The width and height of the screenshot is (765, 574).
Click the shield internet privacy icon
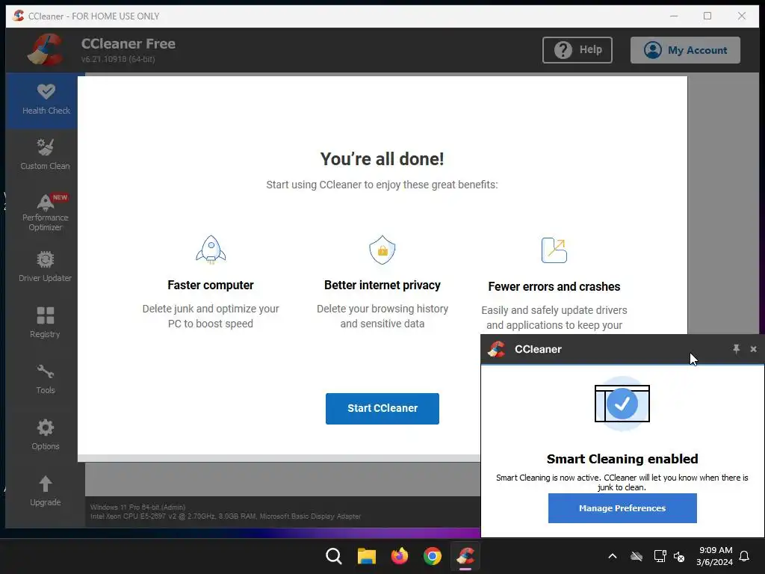(382, 250)
